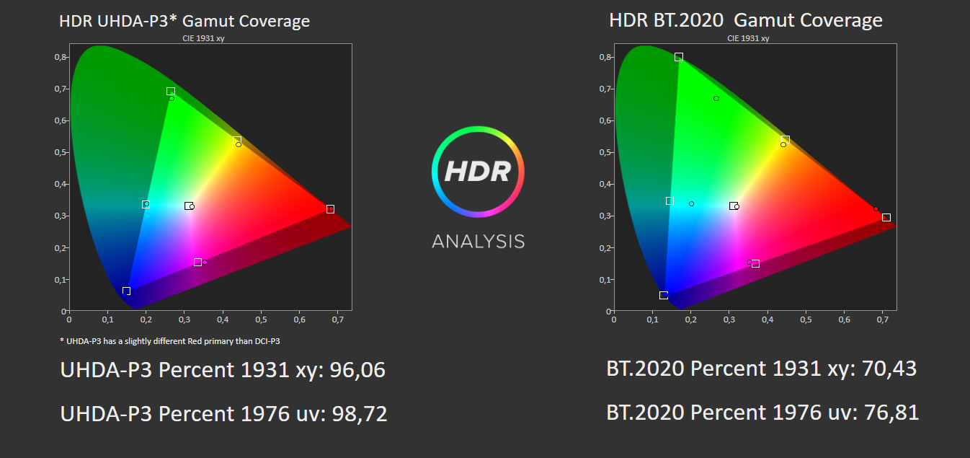Select the blue primary target square in BT.2020 chart
Image resolution: width=970 pixels, height=458 pixels.
[663, 295]
